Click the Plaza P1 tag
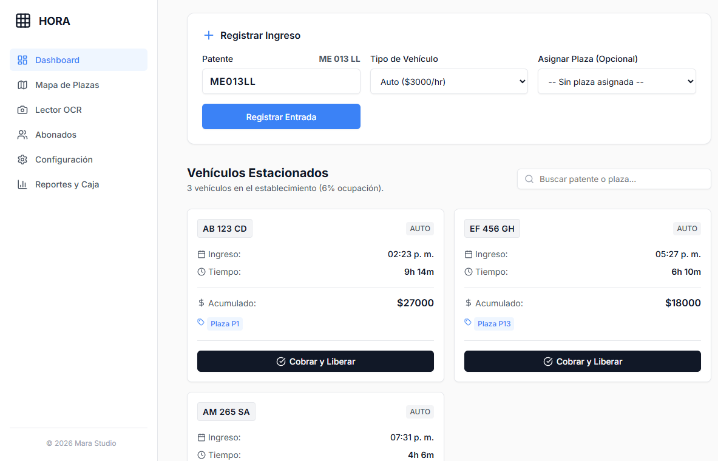This screenshot has width=718, height=461. pyautogui.click(x=225, y=324)
